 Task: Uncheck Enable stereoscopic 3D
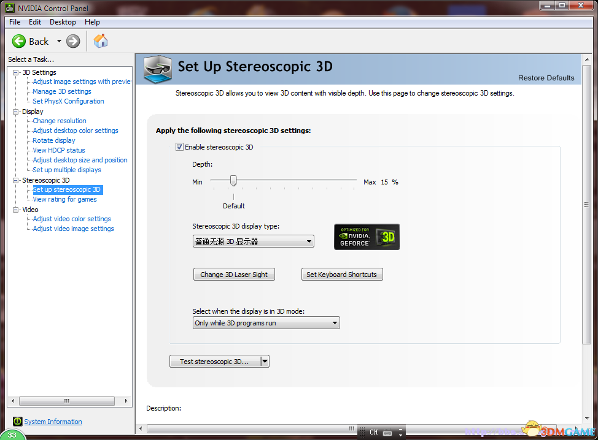pyautogui.click(x=179, y=147)
